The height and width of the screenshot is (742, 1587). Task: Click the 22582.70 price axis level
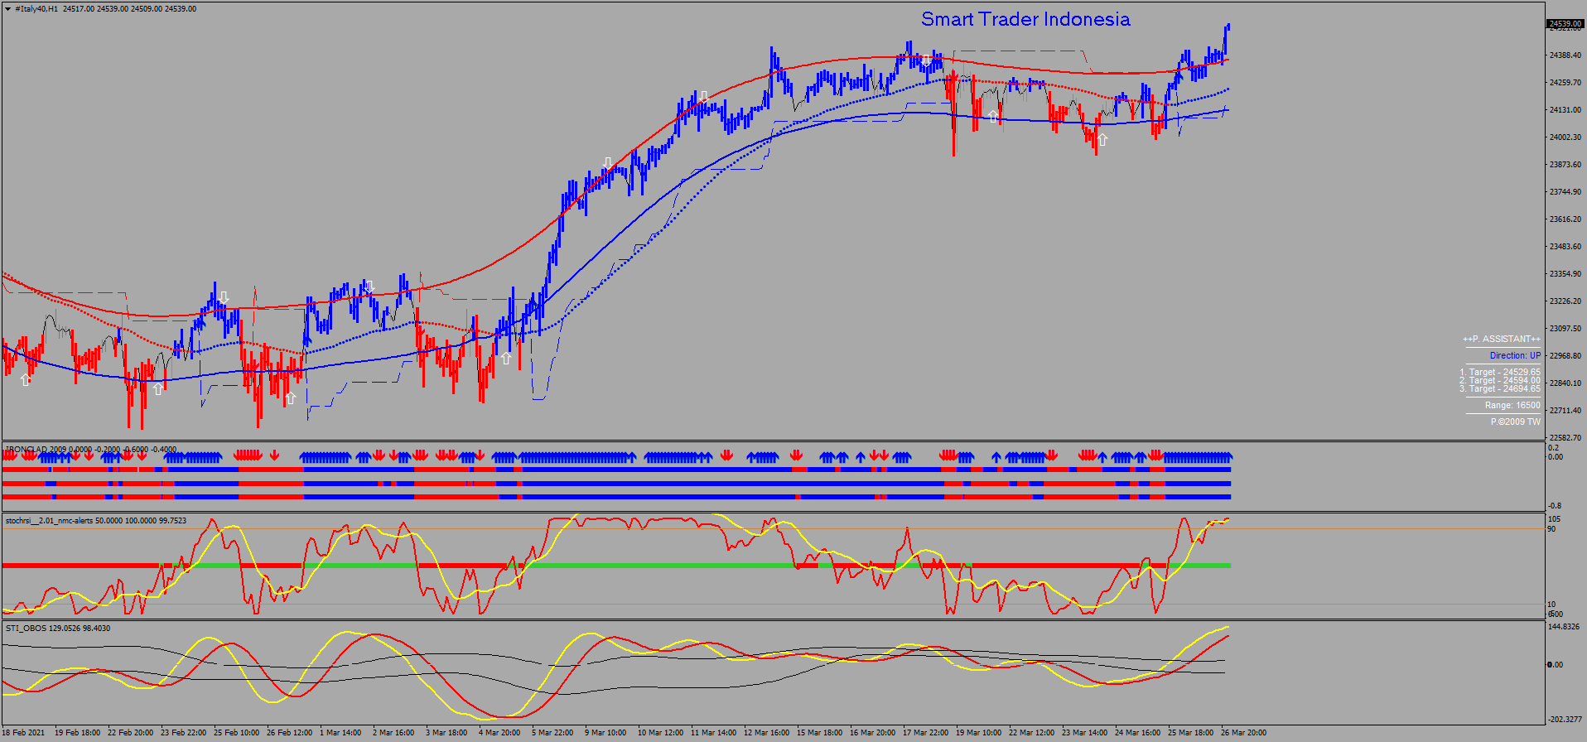click(x=1565, y=438)
